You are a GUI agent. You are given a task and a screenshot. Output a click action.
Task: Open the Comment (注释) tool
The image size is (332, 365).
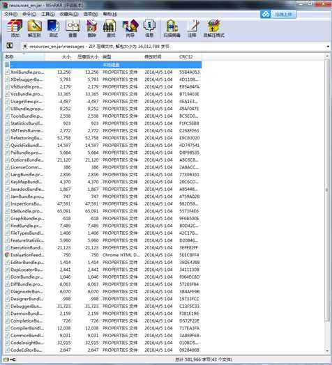(x=192, y=28)
